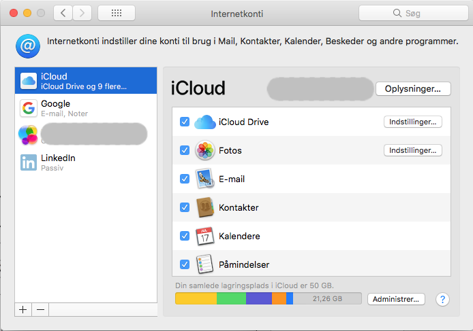Click the Kontakter address book icon
Screen dimensions: 473x331
click(x=205, y=207)
